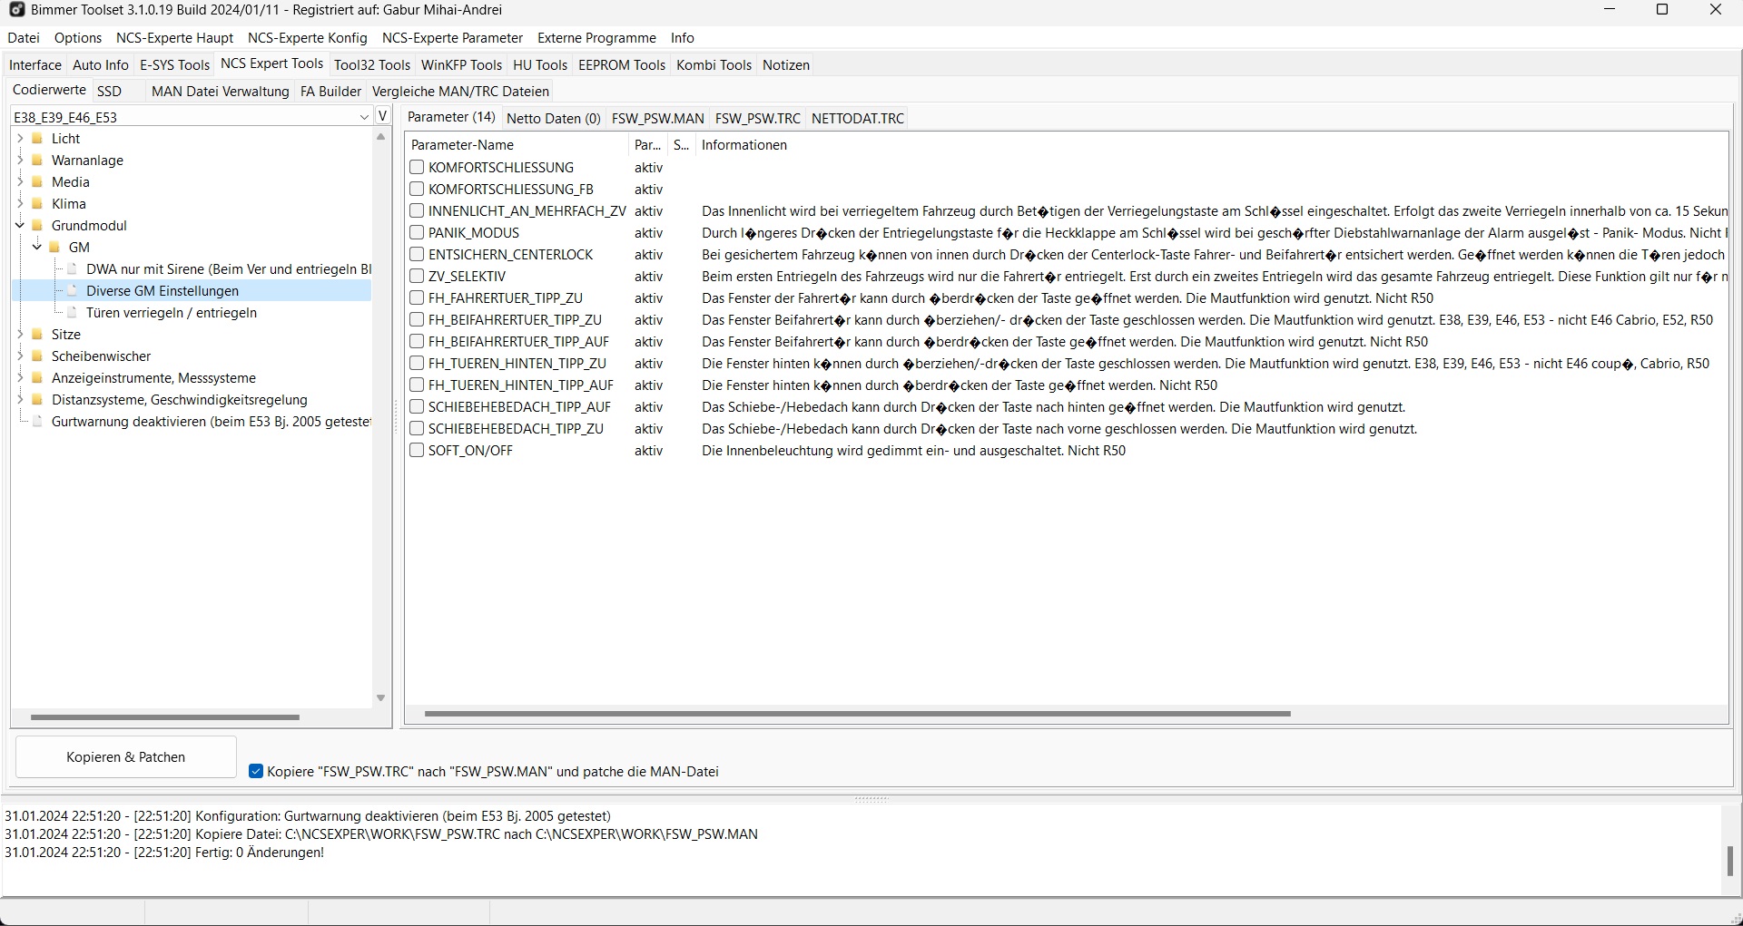Expand the Warnanlage tree node
Image resolution: width=1743 pixels, height=926 pixels.
20,161
